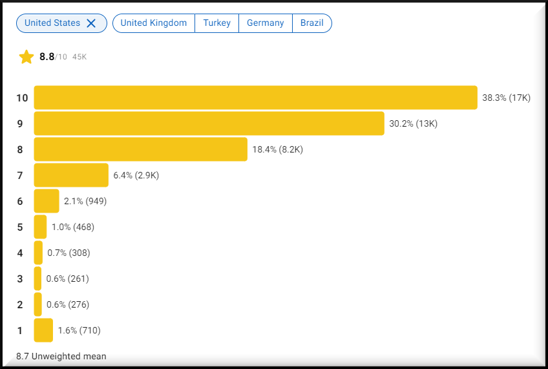Select the rating 1 bar

43,330
